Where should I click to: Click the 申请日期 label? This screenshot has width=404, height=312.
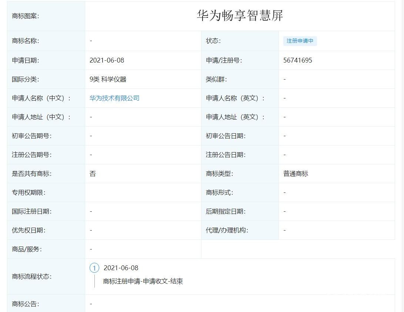coord(26,60)
